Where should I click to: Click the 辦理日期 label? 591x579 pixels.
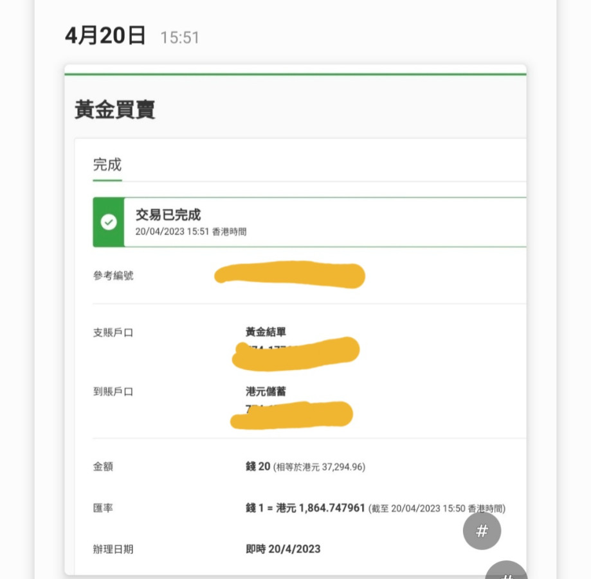(113, 549)
